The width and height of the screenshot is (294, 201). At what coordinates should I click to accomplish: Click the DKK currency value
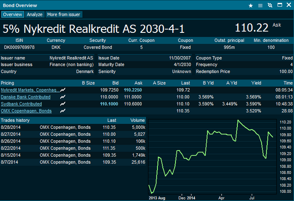[x=56, y=47]
